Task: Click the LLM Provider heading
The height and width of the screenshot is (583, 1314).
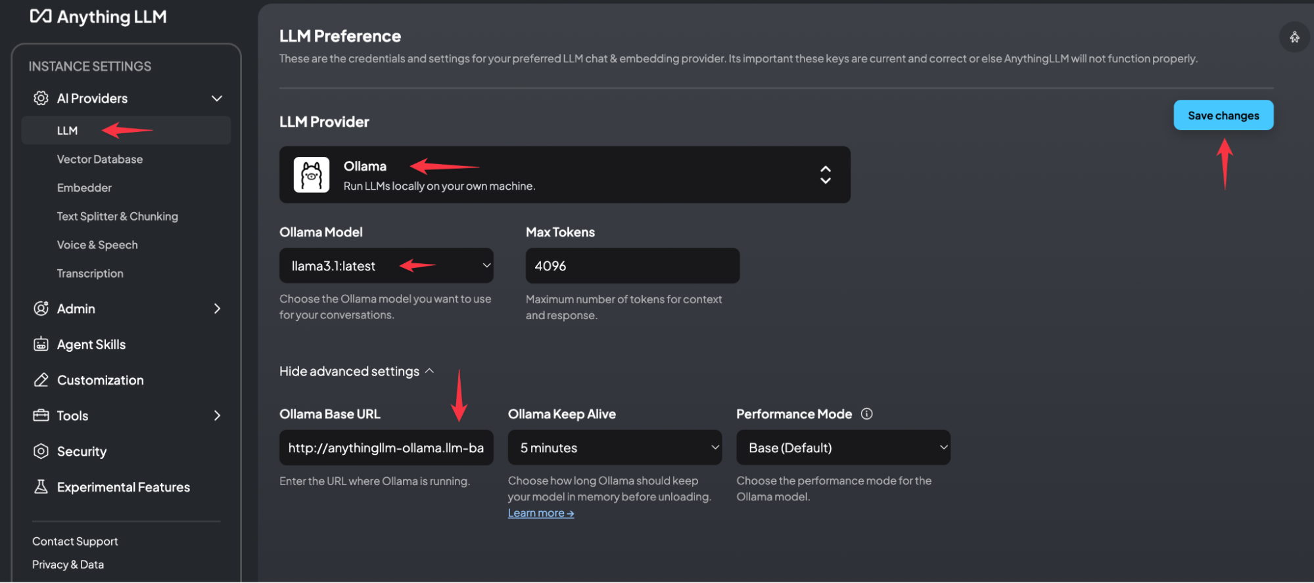Action: coord(324,122)
